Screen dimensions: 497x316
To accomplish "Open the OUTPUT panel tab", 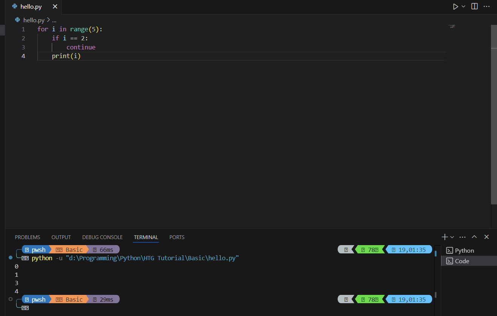I will [x=61, y=237].
